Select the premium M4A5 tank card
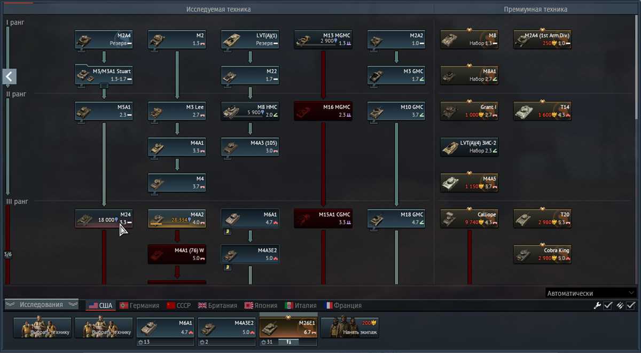641x353 pixels. click(470, 183)
